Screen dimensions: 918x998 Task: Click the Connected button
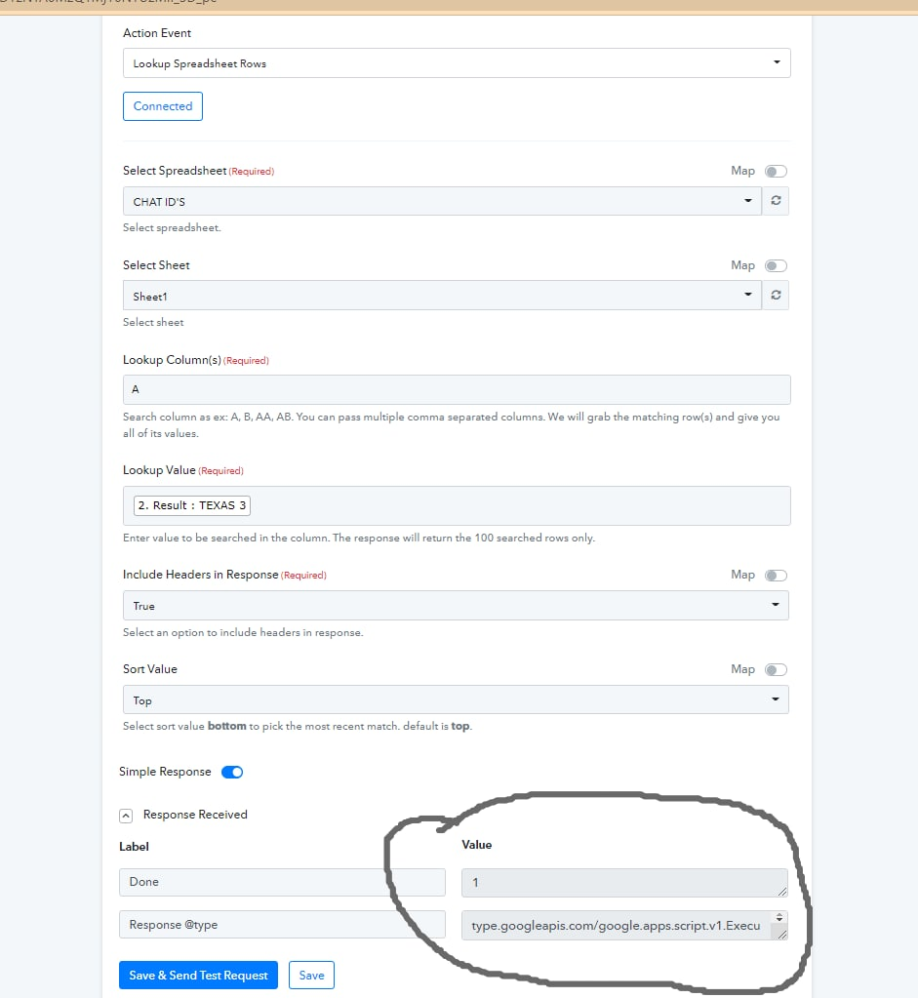(162, 106)
